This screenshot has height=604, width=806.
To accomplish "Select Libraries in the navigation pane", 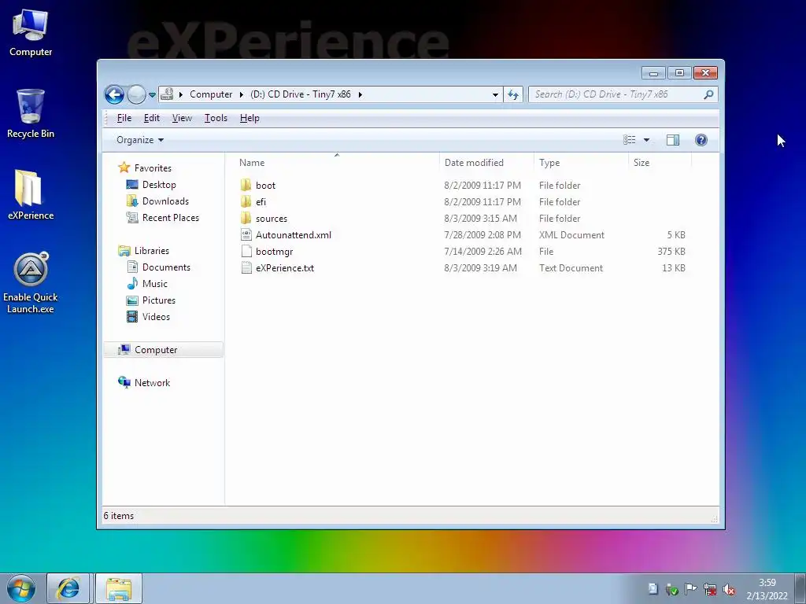I will [x=152, y=251].
